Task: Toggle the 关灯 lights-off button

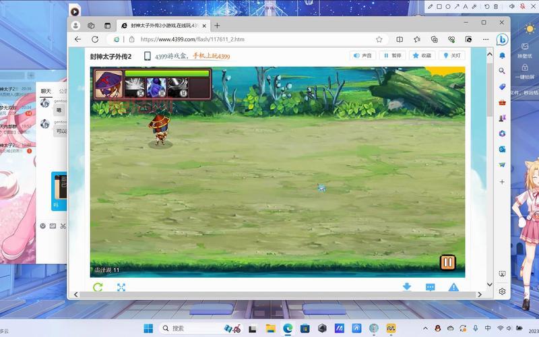Action: click(x=452, y=56)
